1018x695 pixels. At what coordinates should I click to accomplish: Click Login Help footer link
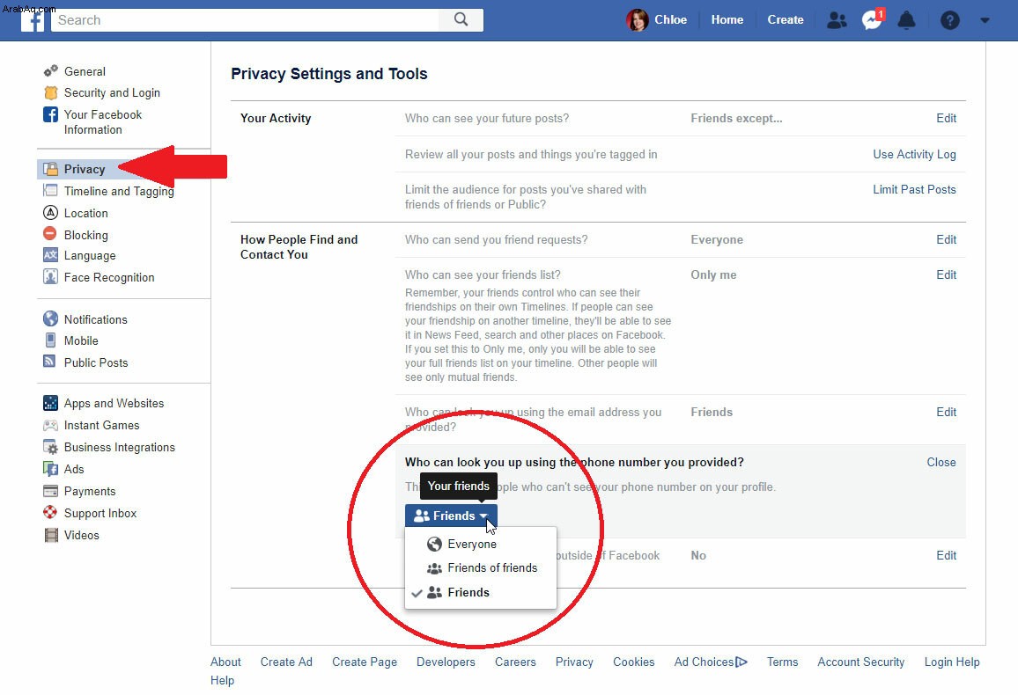pyautogui.click(x=952, y=662)
